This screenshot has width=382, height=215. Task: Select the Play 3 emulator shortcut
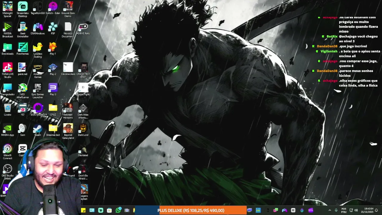coord(53,90)
